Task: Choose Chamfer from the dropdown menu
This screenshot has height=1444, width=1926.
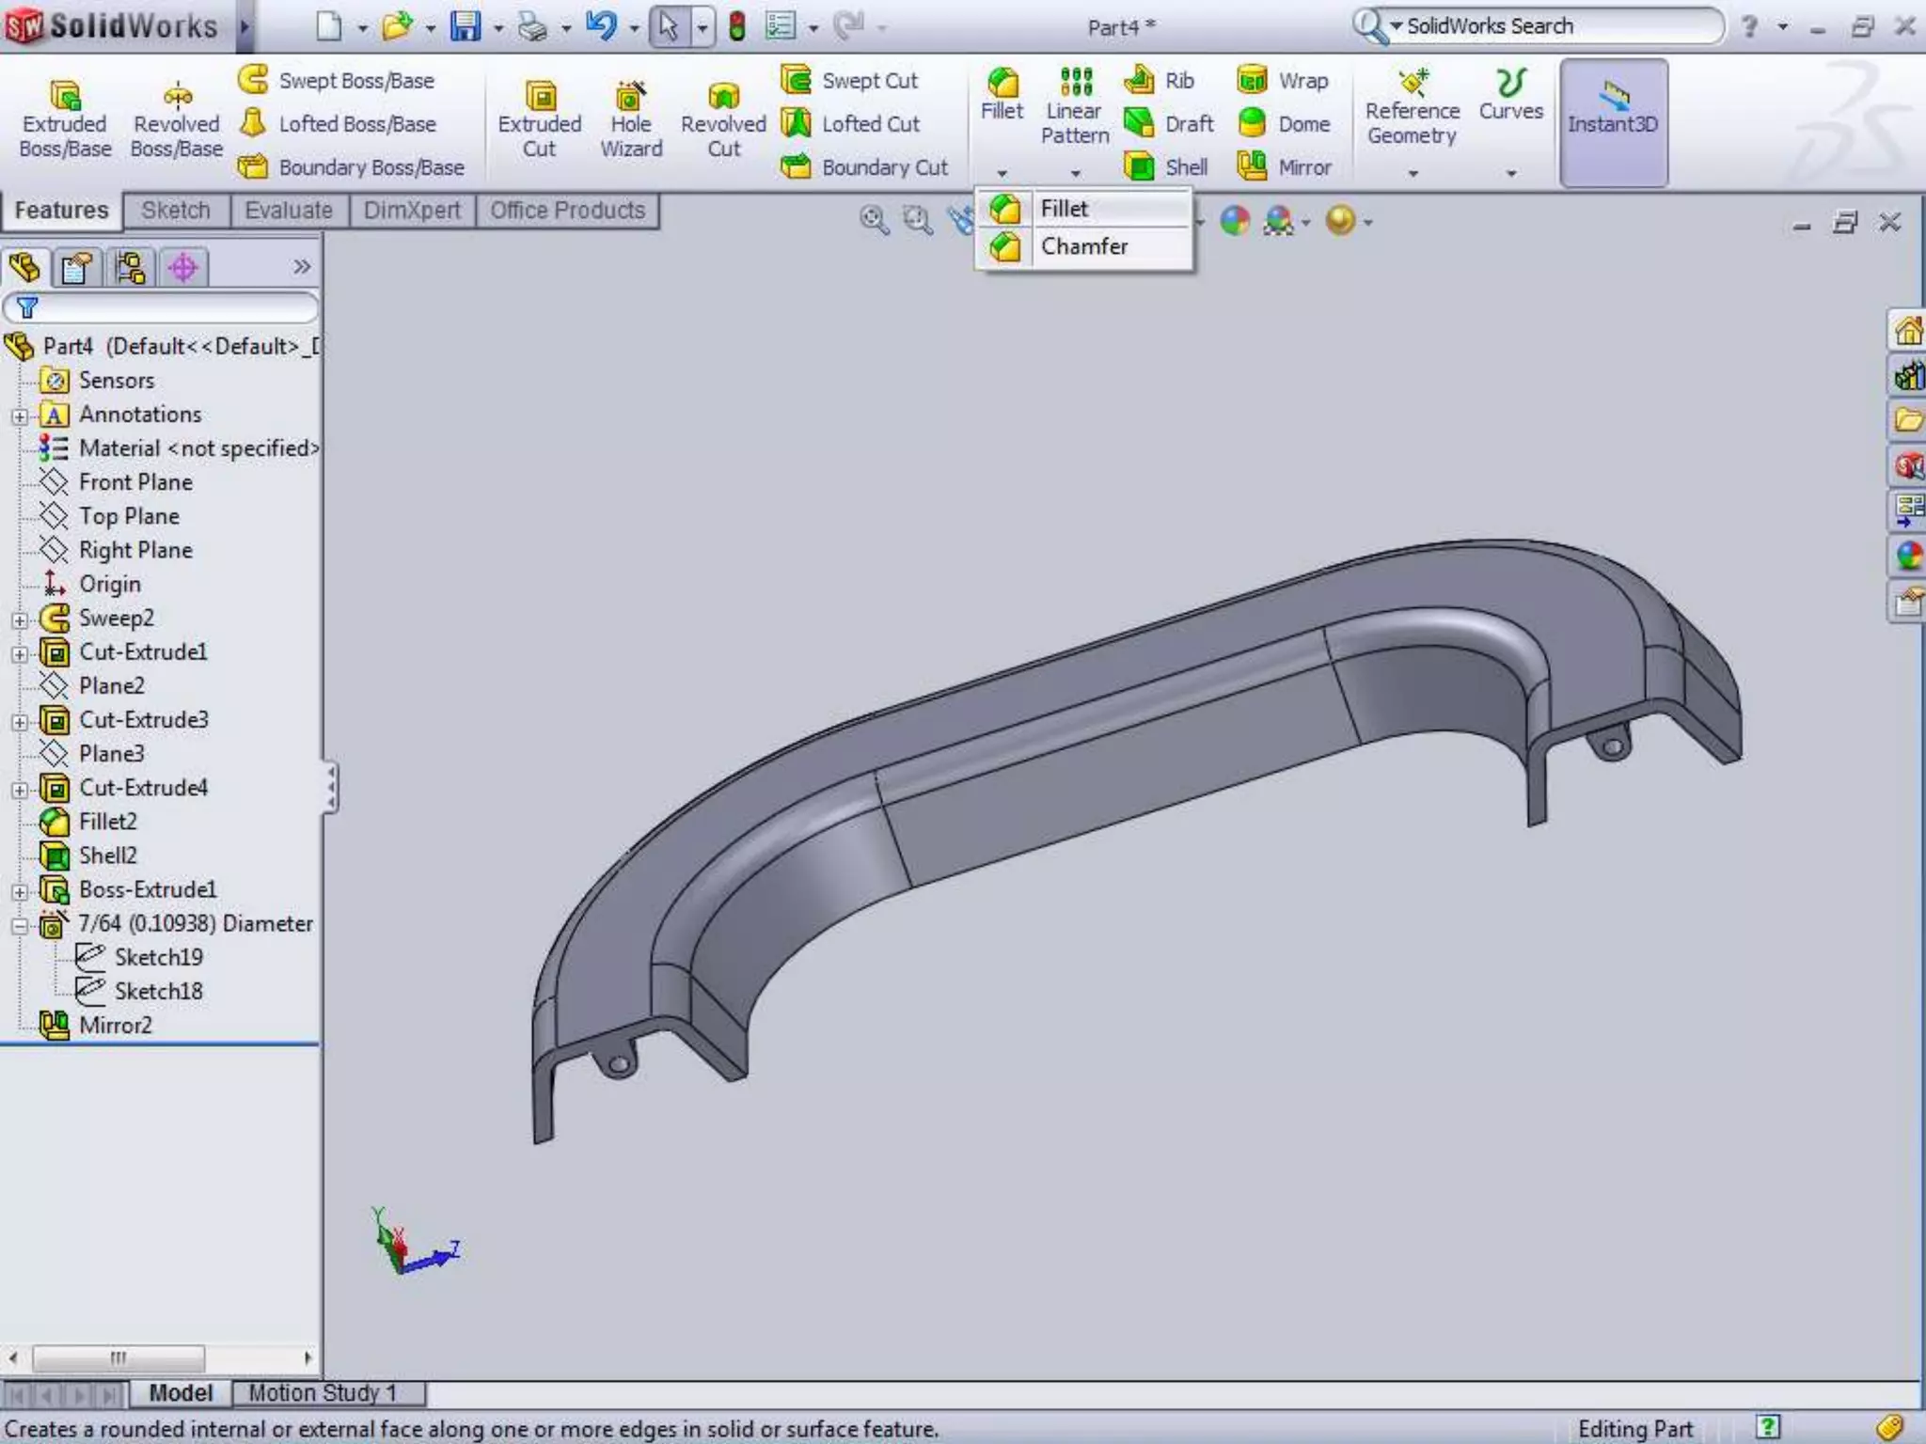Action: pos(1083,246)
